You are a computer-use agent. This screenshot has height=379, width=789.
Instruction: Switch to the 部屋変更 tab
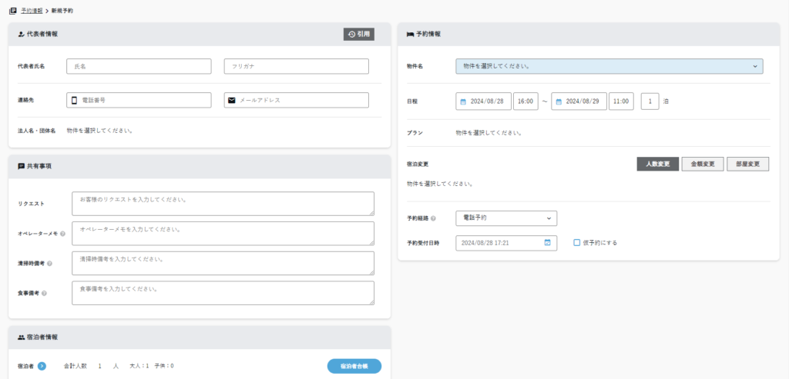[x=747, y=164]
